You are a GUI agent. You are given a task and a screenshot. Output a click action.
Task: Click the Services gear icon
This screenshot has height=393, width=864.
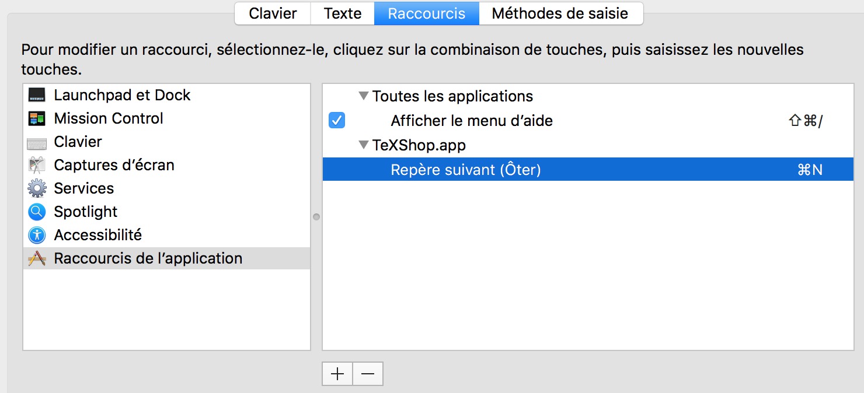(37, 188)
